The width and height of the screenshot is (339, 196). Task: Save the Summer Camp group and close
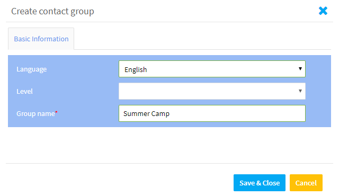click(x=260, y=183)
